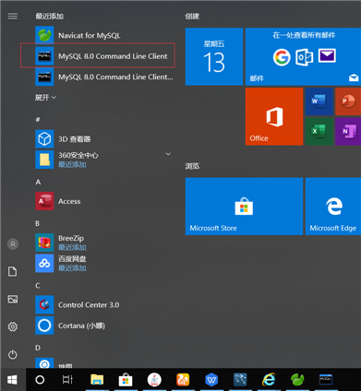Open Navicat green icon on the taskbar
This screenshot has width=361, height=391.
coord(297,380)
